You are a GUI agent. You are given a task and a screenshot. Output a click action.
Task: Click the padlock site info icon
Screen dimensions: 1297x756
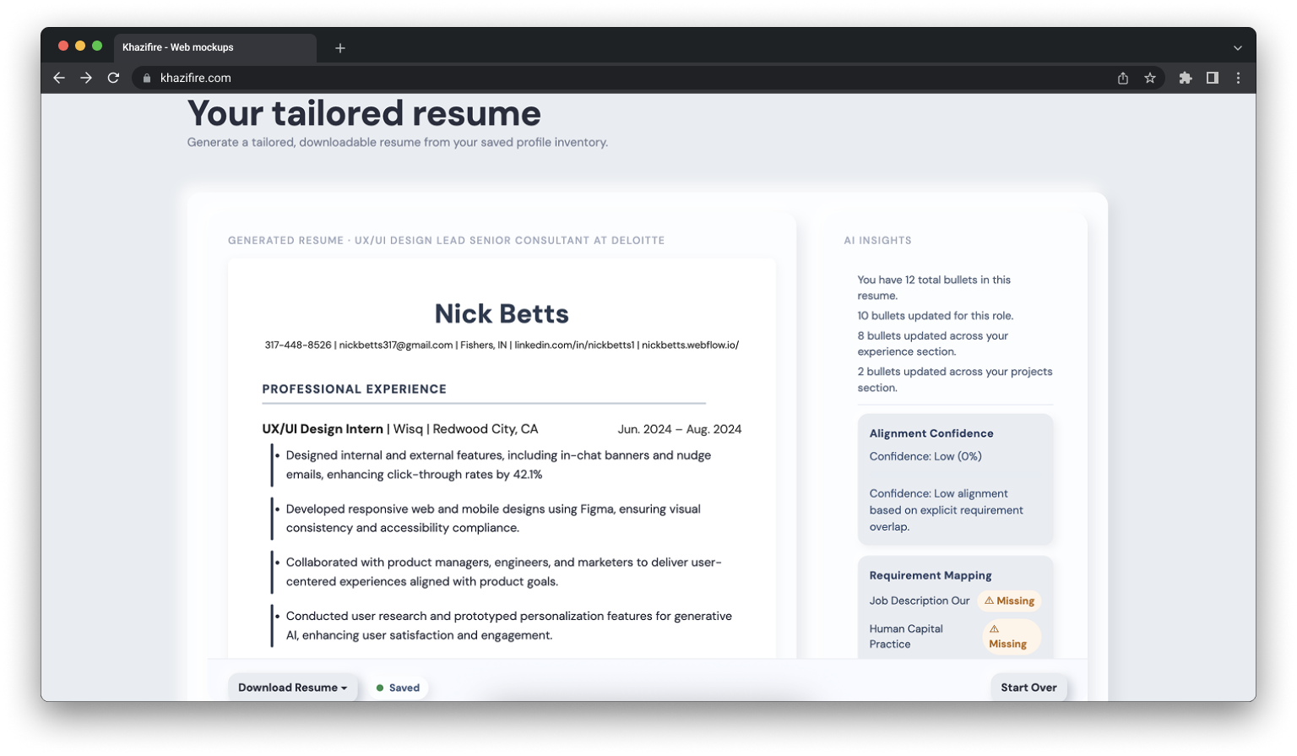147,78
